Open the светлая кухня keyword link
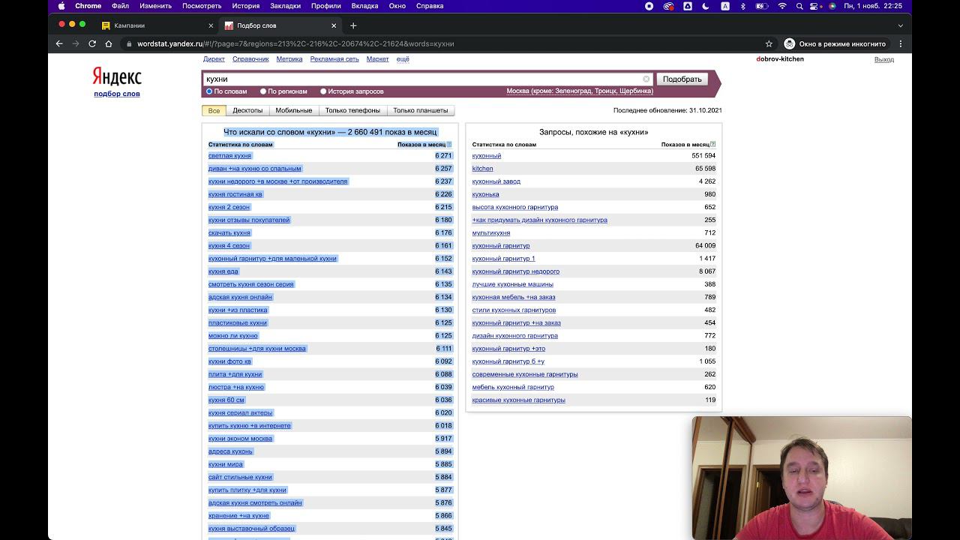The image size is (960, 540). pos(229,156)
